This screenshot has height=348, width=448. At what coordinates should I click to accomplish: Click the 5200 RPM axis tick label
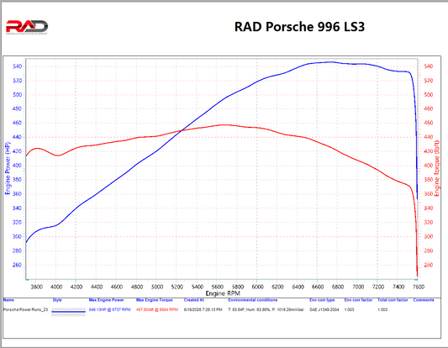(177, 287)
